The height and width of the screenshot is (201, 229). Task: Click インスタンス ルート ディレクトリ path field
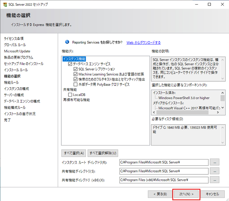pyautogui.click(x=164, y=162)
